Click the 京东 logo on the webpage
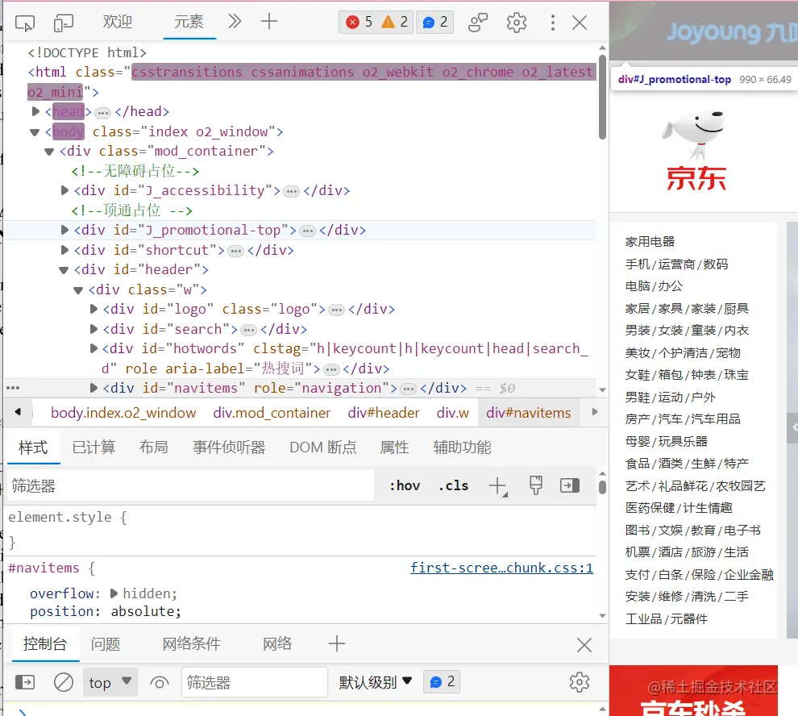 click(695, 151)
